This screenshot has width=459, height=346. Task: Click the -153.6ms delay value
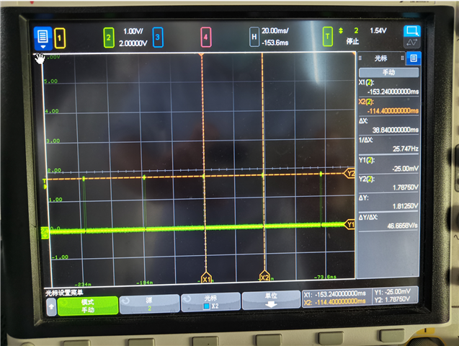coord(275,43)
